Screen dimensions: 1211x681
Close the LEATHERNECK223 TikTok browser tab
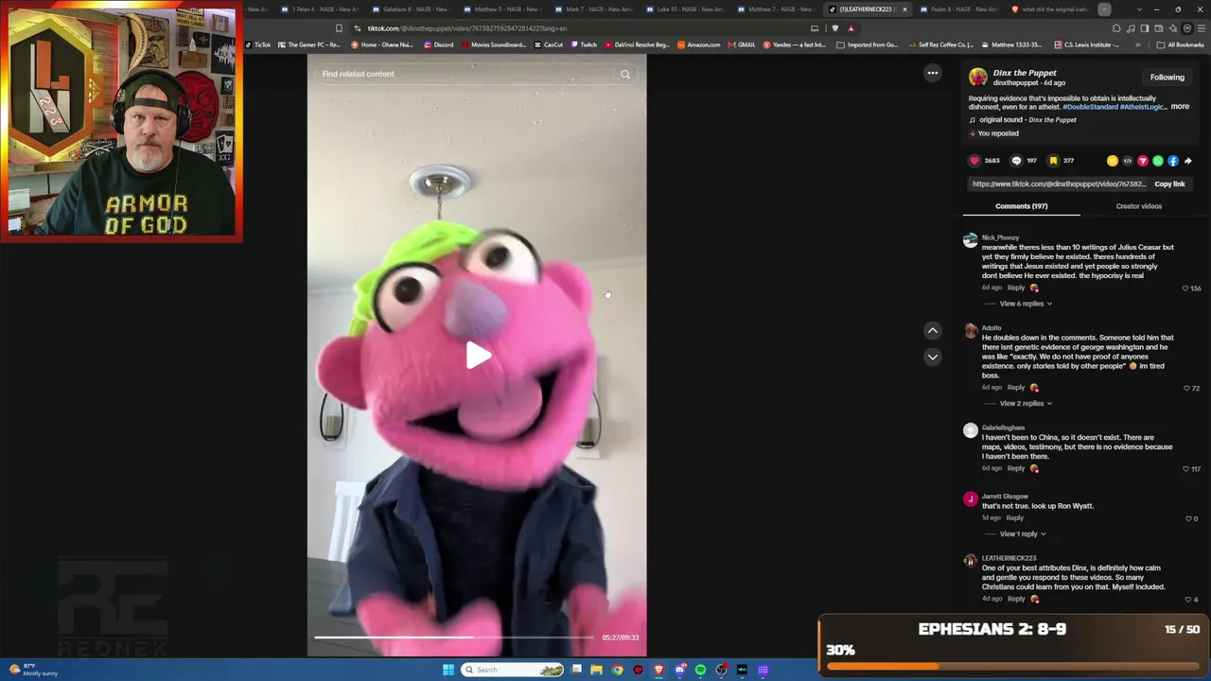(904, 9)
